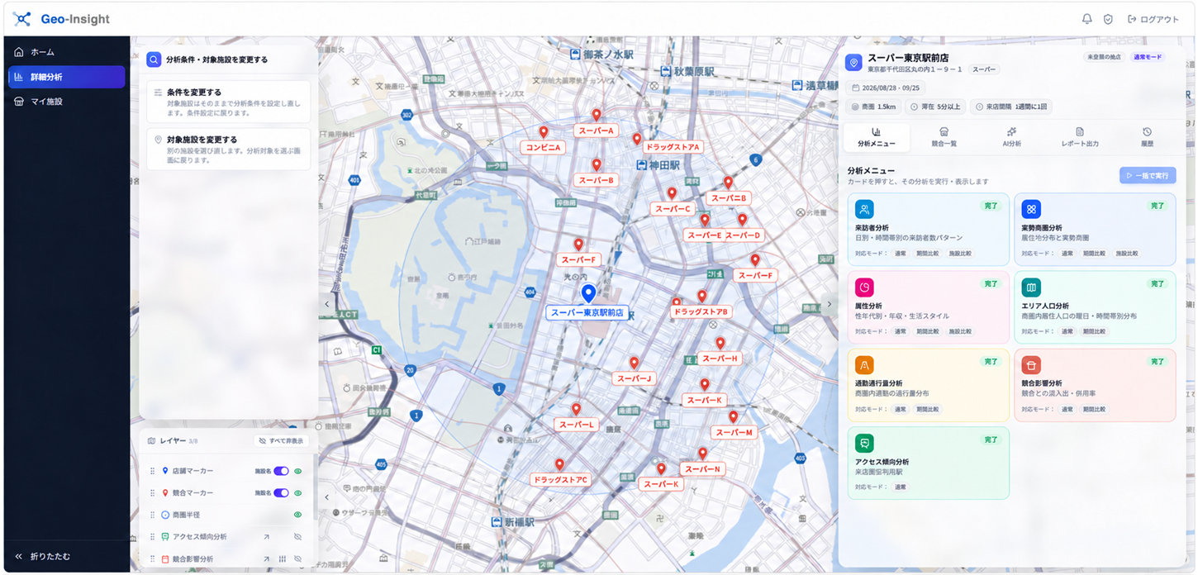Open the レポート出力 tab

[1080, 137]
